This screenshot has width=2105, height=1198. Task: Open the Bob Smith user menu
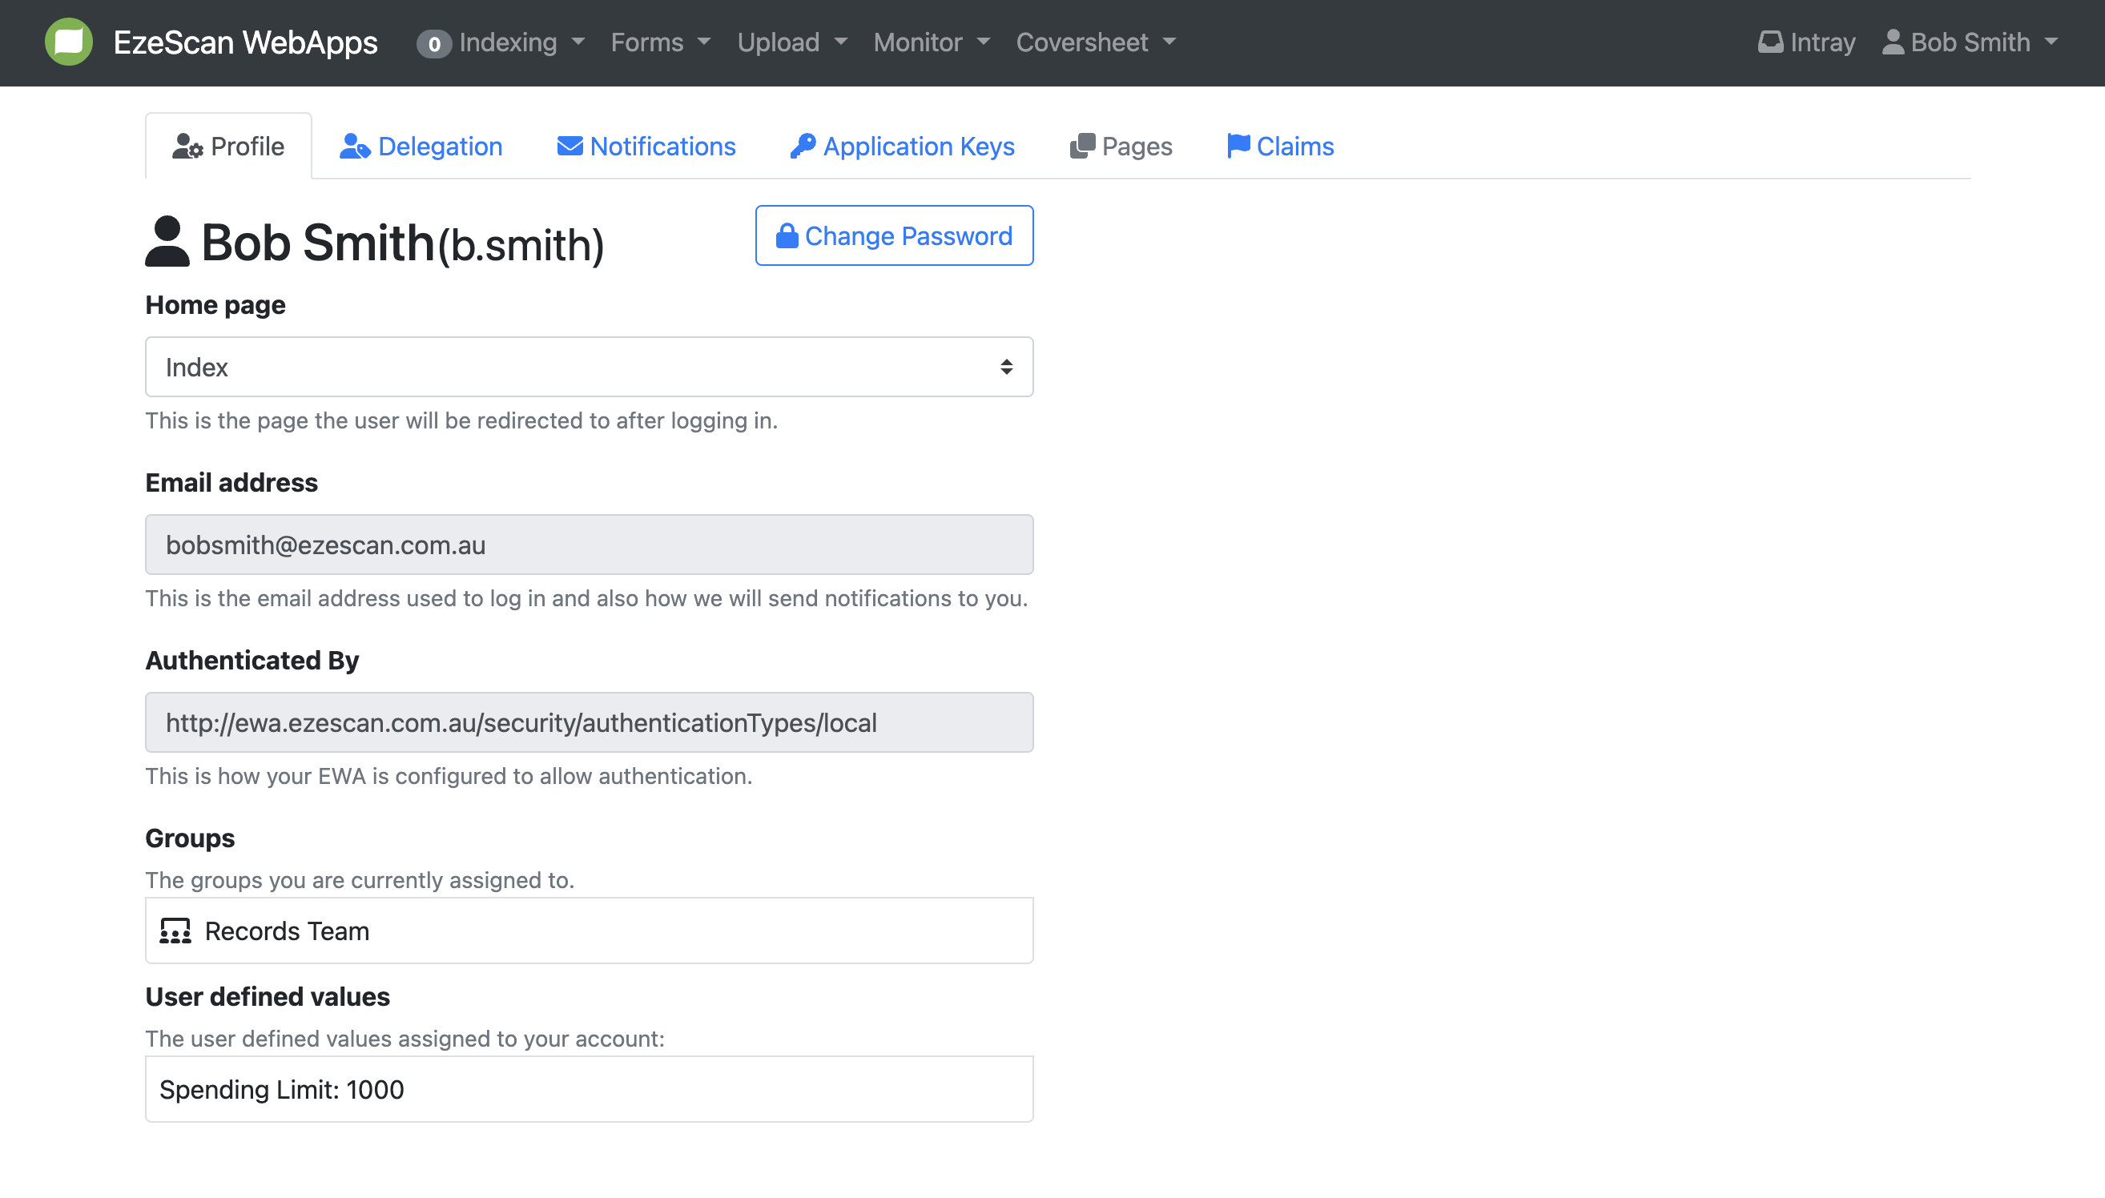tap(1970, 42)
